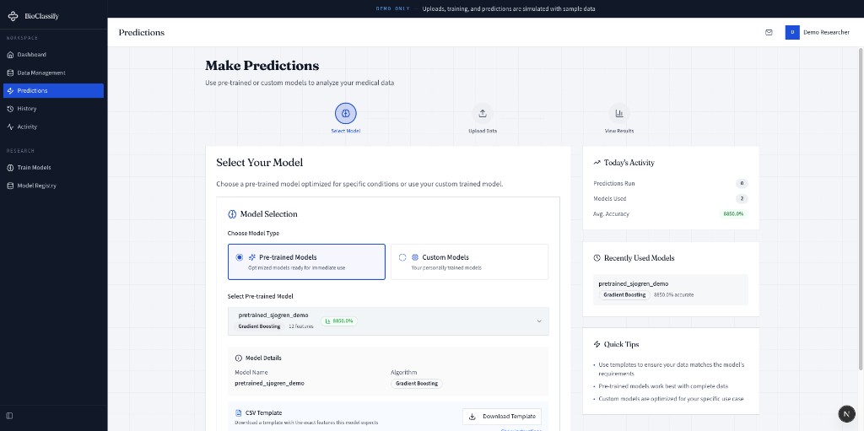
Task: Open recently used pretrained_sjogren_demo model
Action: (x=671, y=289)
